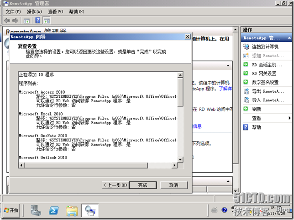This screenshot has width=294, height=220.
Task: Click the review list scroll-right arrow
Action: click(x=175, y=165)
